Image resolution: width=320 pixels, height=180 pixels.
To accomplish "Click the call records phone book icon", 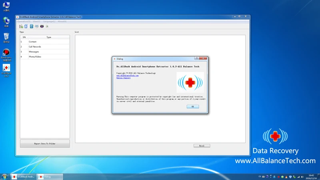I will click(x=32, y=26).
